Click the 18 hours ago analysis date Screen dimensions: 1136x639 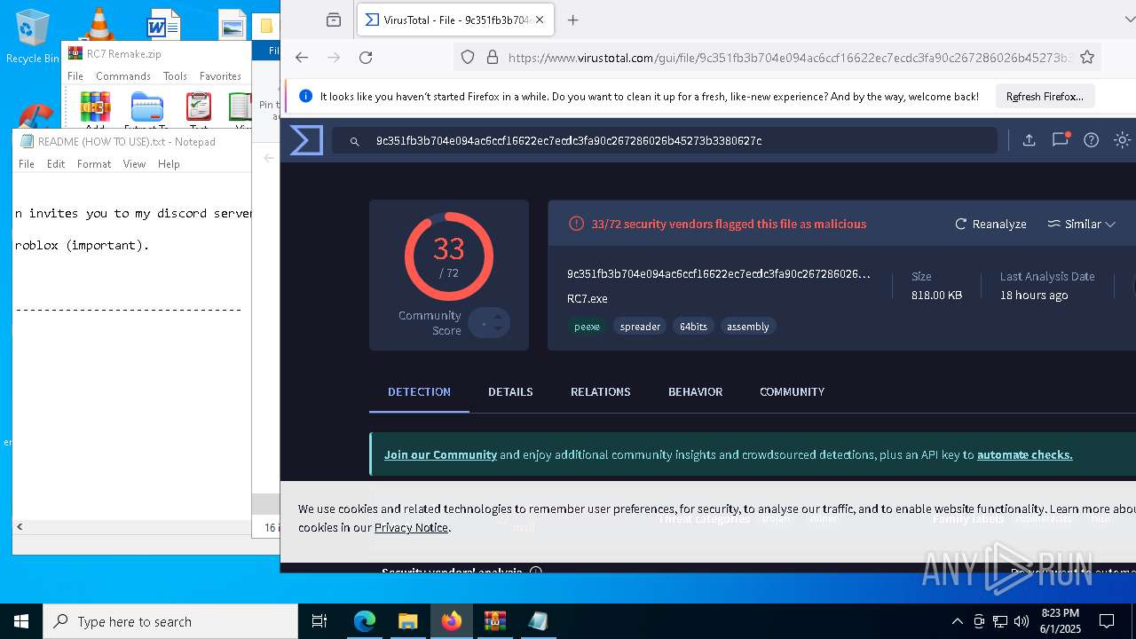(x=1034, y=295)
